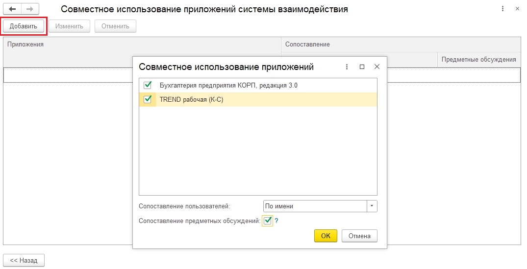Click the Отменить toolbar button
Image resolution: width=527 pixels, height=269 pixels.
[115, 26]
